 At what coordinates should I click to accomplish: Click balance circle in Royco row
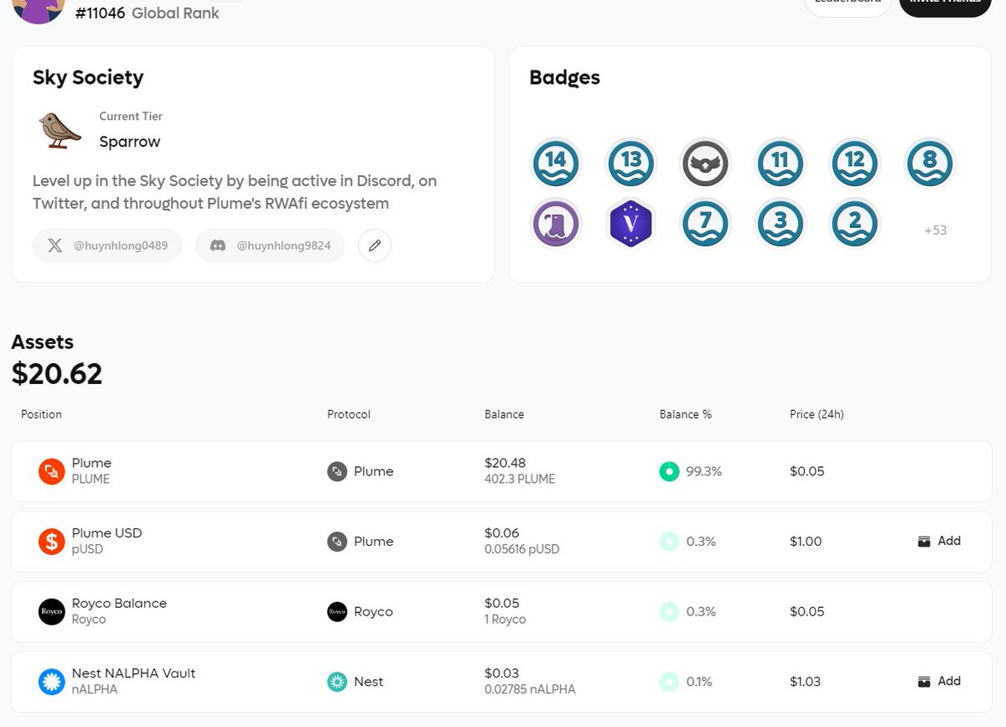(x=669, y=612)
